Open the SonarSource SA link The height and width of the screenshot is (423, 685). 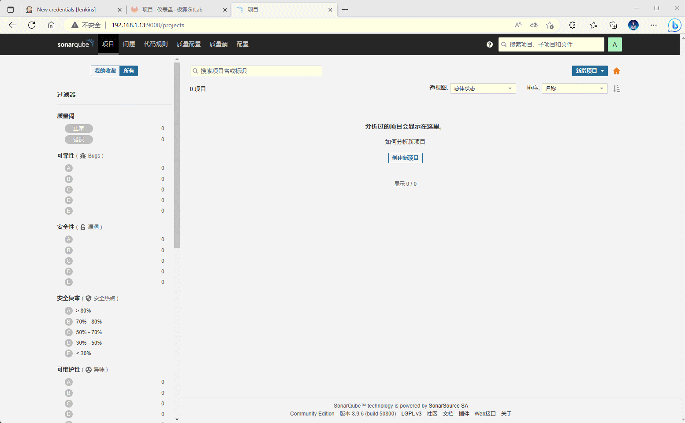pos(448,406)
